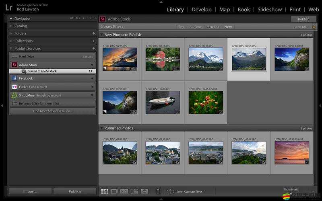The width and height of the screenshot is (322, 201).
Task: Enable Attribute library filter
Action: click(x=196, y=27)
